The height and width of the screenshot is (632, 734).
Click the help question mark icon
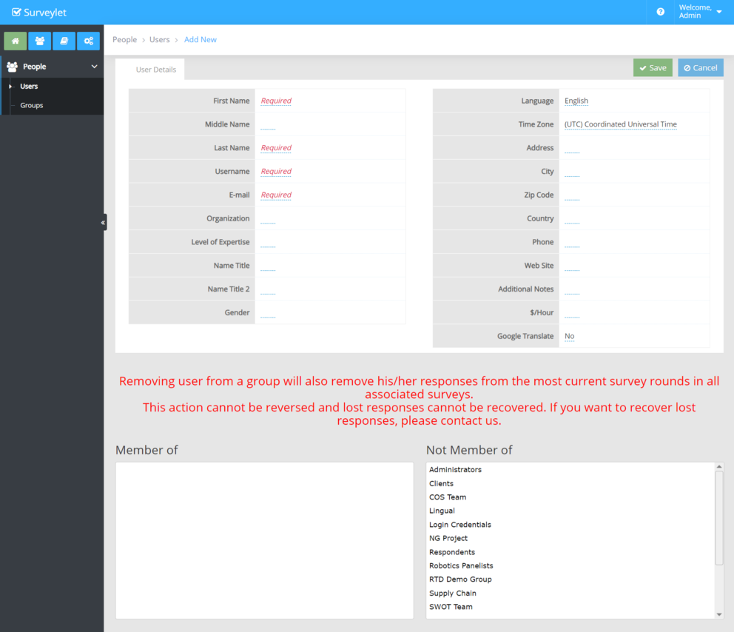660,12
